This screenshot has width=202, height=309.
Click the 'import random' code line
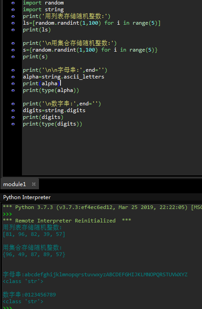(43, 3)
